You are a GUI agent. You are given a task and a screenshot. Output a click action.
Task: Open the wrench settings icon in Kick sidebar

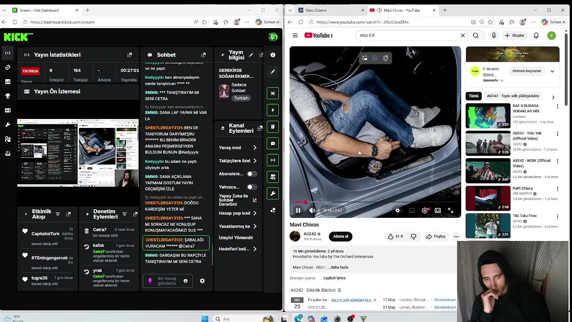coord(8,125)
